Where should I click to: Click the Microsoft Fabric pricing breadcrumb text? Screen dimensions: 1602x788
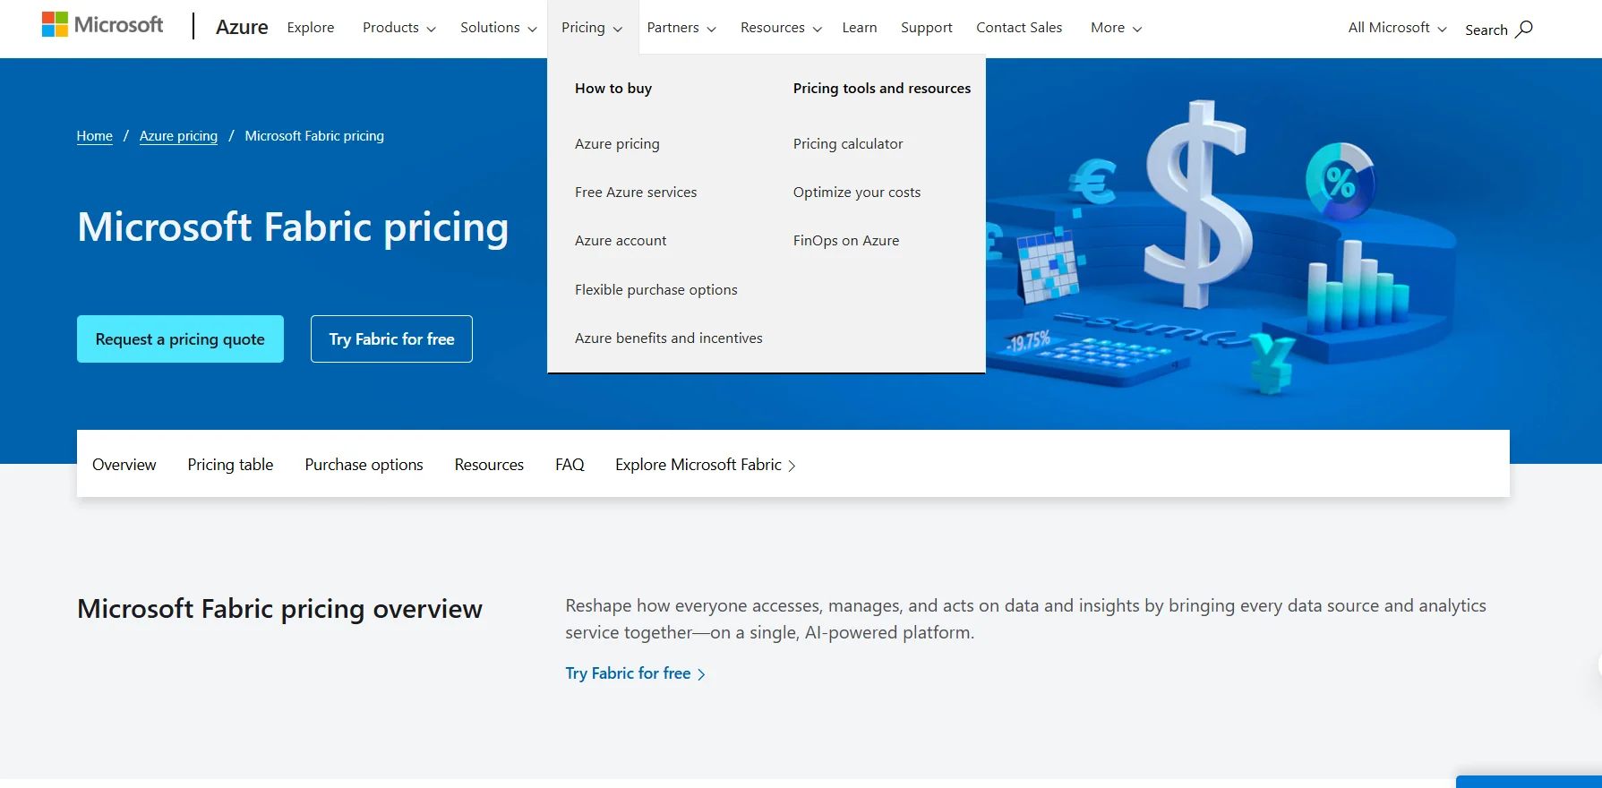pyautogui.click(x=314, y=136)
